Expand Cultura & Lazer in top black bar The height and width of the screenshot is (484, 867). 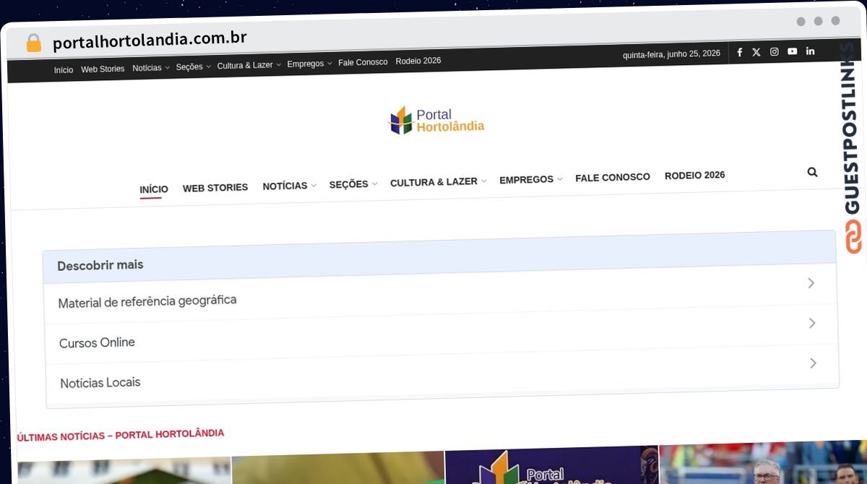pos(249,65)
